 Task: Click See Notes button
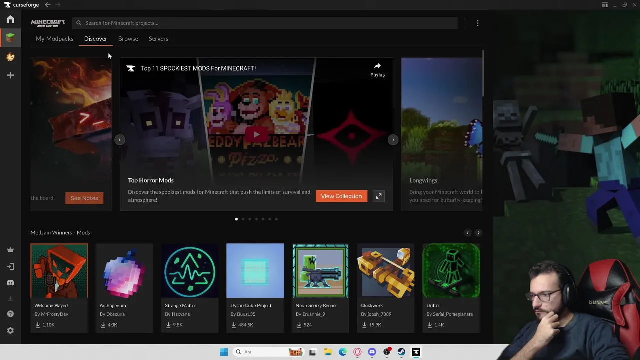click(x=84, y=198)
